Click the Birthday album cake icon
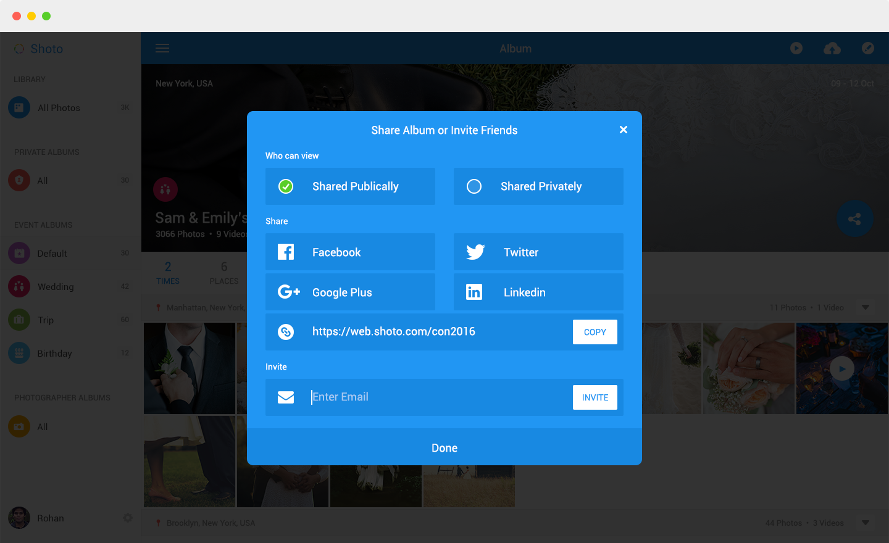889x543 pixels. click(19, 353)
